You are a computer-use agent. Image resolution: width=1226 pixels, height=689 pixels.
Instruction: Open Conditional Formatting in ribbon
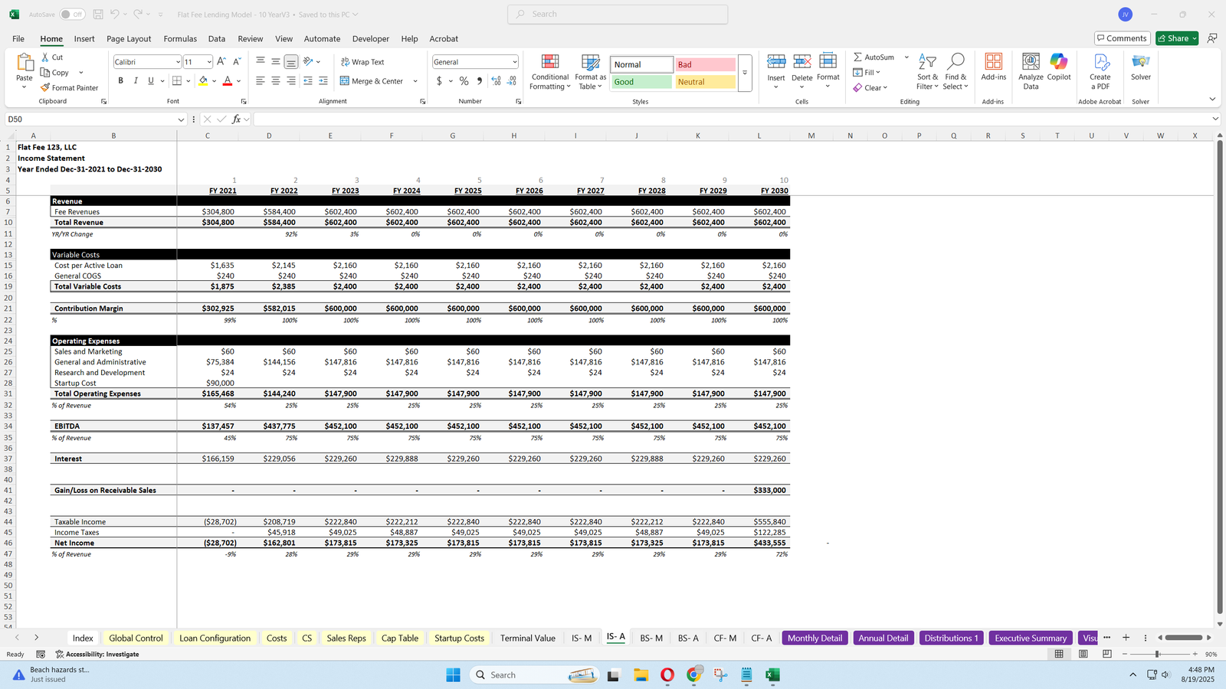pos(550,72)
